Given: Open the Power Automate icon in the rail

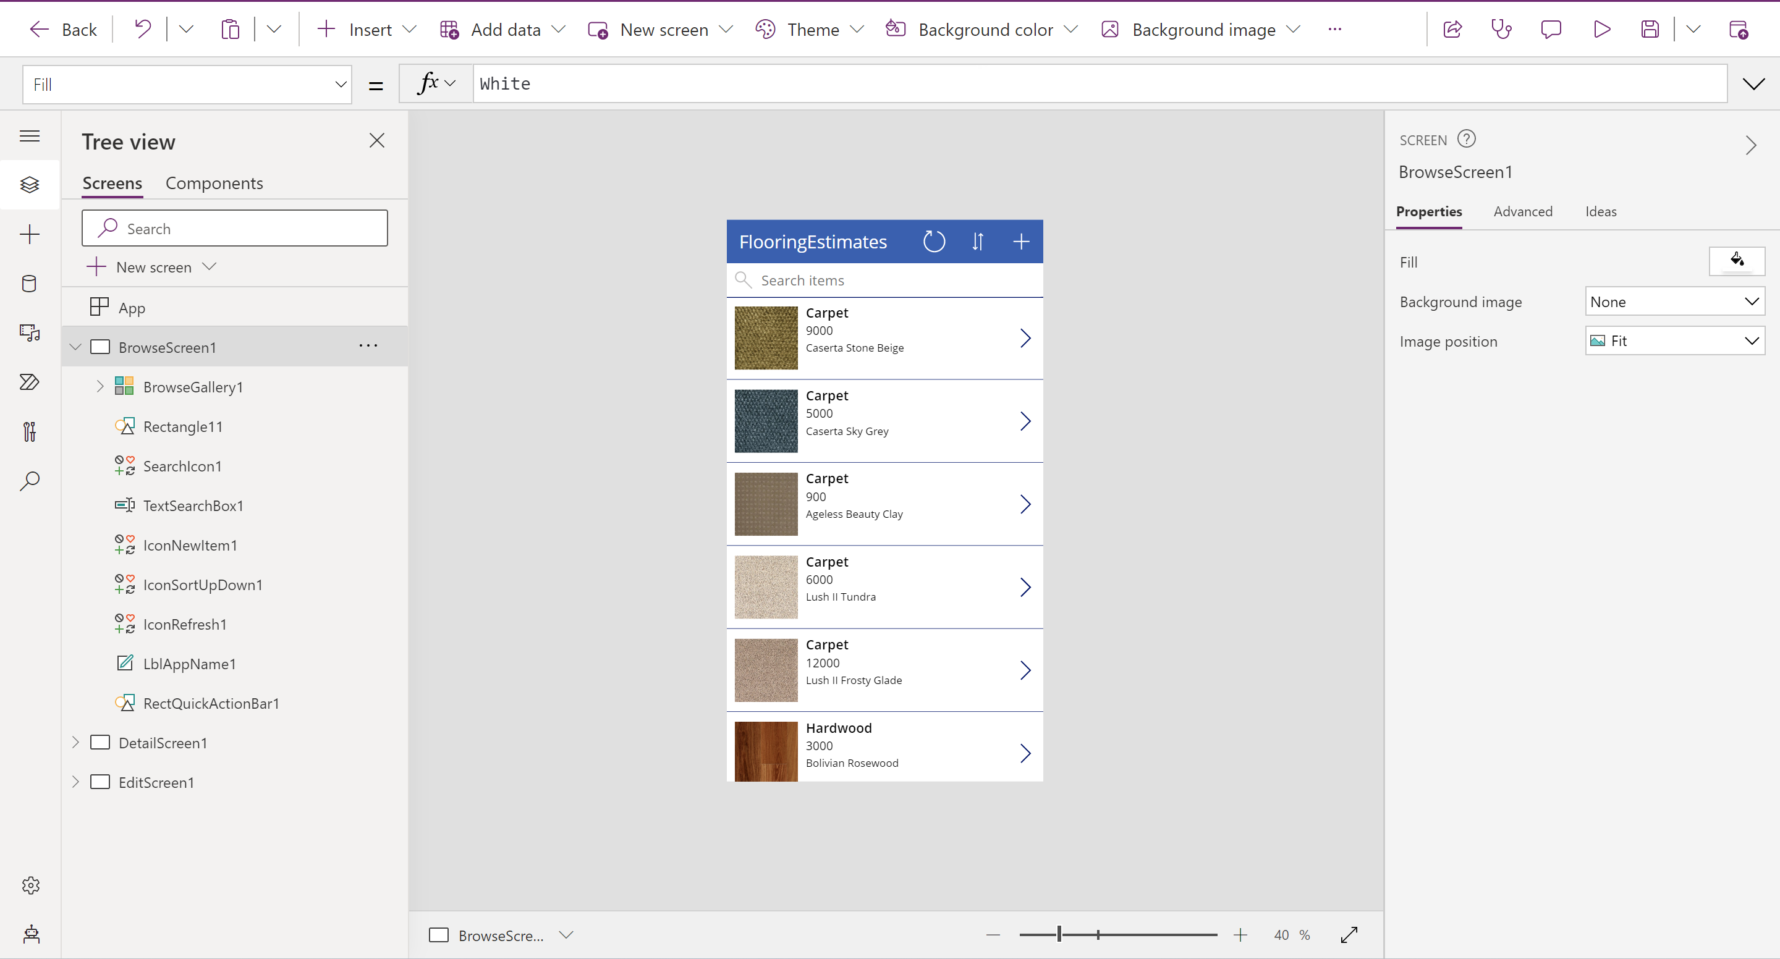Looking at the screenshot, I should click(30, 382).
